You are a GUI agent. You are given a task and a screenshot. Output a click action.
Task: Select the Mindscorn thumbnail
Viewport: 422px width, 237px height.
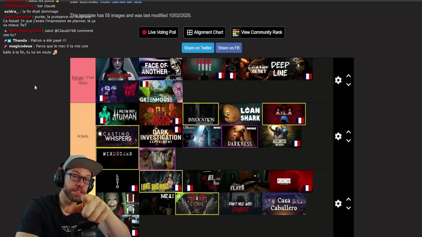(x=117, y=159)
